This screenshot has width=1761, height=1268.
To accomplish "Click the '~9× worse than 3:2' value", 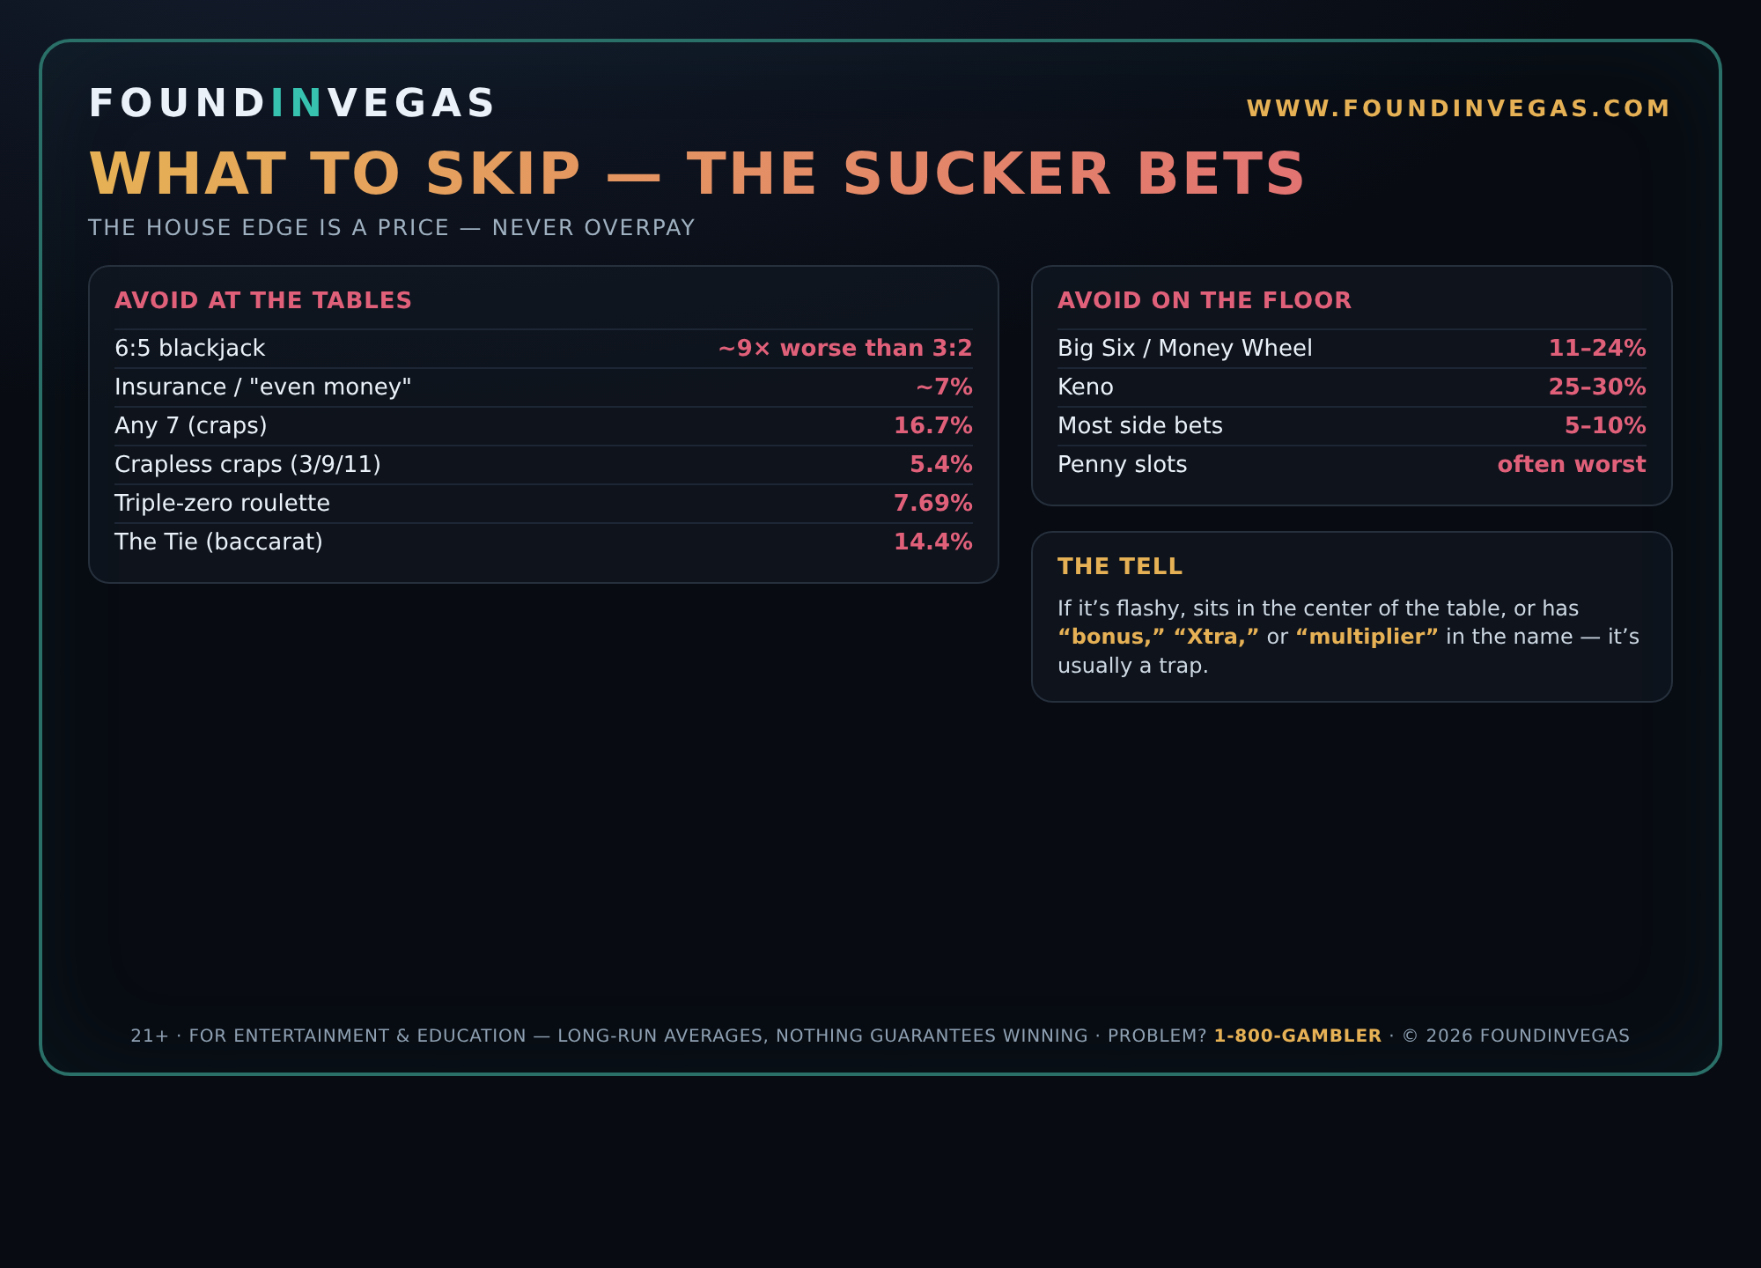I will (x=845, y=349).
